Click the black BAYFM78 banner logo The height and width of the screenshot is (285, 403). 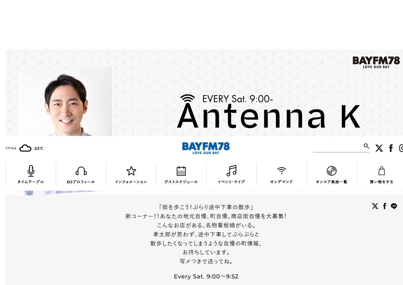(x=376, y=62)
